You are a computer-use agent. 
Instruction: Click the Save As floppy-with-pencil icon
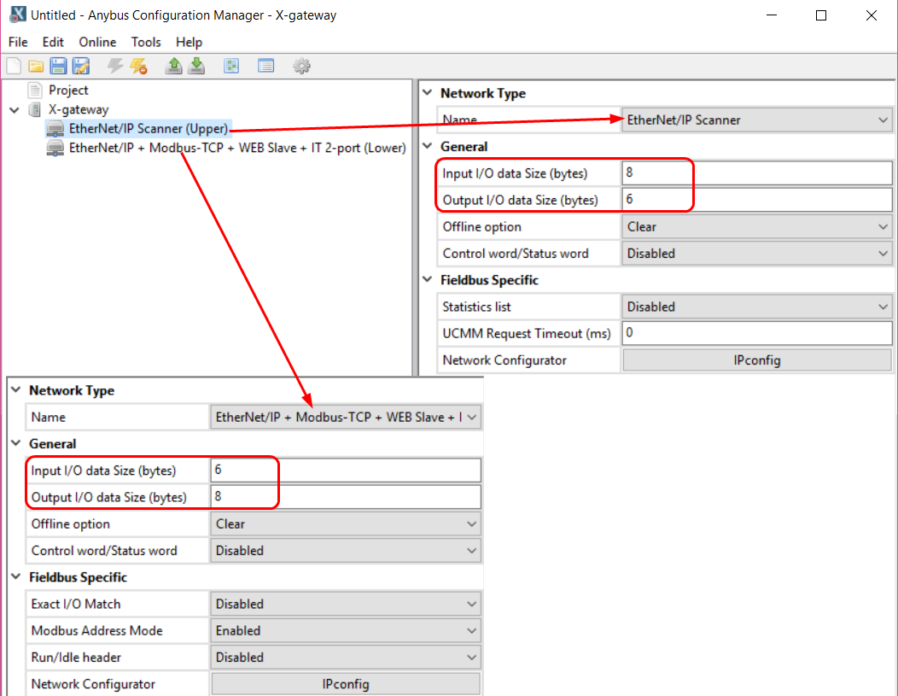pyautogui.click(x=81, y=67)
